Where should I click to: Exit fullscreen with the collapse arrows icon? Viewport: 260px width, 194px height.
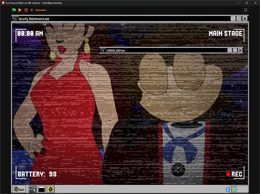pos(246,10)
